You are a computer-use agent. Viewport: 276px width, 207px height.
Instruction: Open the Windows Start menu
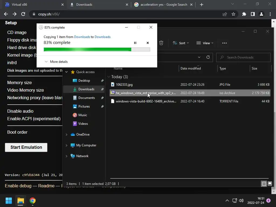coord(9,201)
